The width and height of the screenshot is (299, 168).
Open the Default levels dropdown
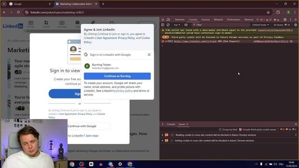[260, 25]
